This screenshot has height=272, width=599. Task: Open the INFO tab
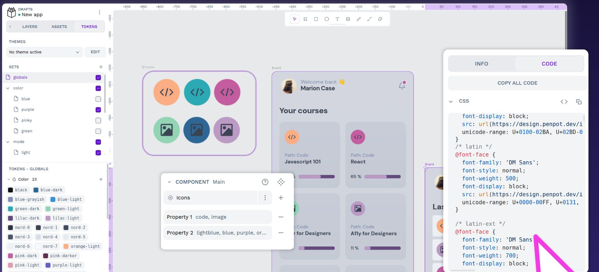pos(482,64)
